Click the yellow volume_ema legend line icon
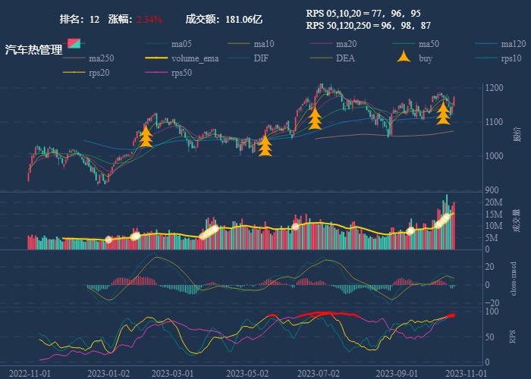Screen dimensions: 531x379 pos(156,58)
